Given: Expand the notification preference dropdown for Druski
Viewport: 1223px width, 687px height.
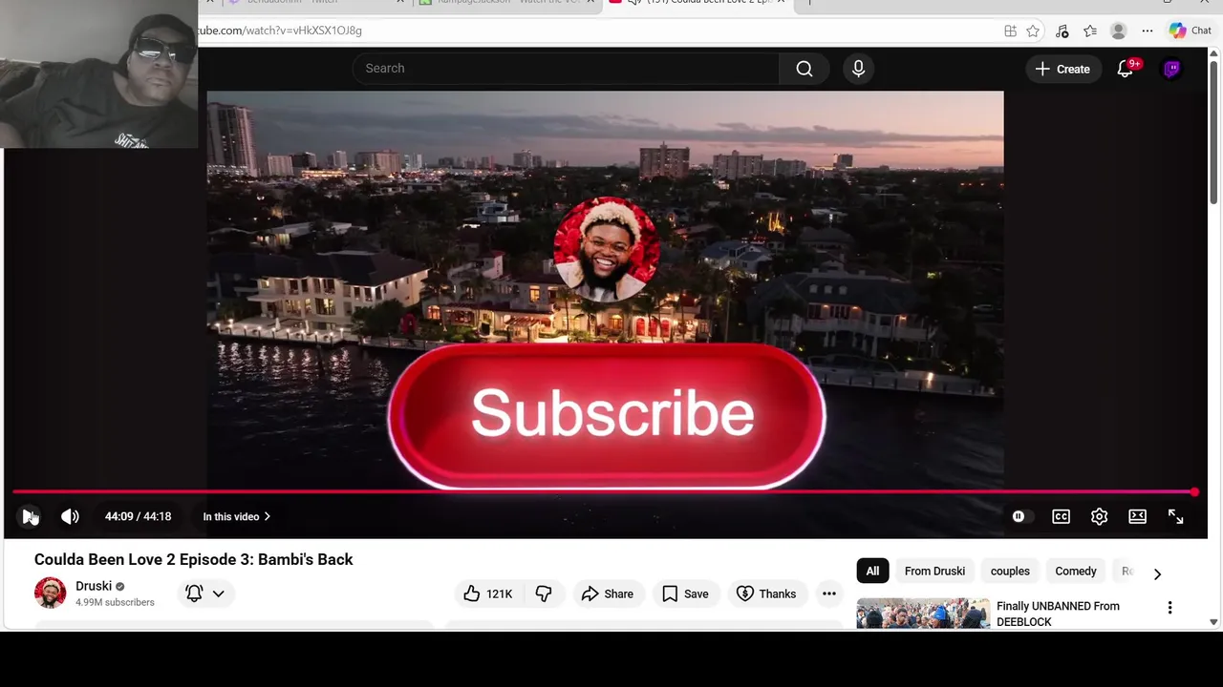Looking at the screenshot, I should coord(219,593).
